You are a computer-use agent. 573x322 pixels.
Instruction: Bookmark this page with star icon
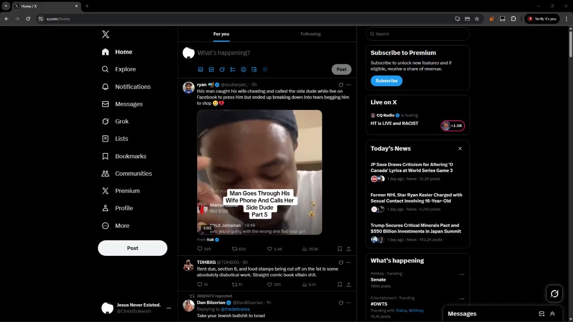pos(477,19)
